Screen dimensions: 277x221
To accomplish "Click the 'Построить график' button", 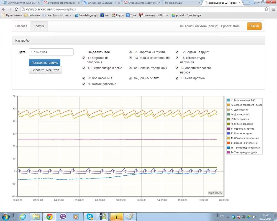I will (x=45, y=63).
